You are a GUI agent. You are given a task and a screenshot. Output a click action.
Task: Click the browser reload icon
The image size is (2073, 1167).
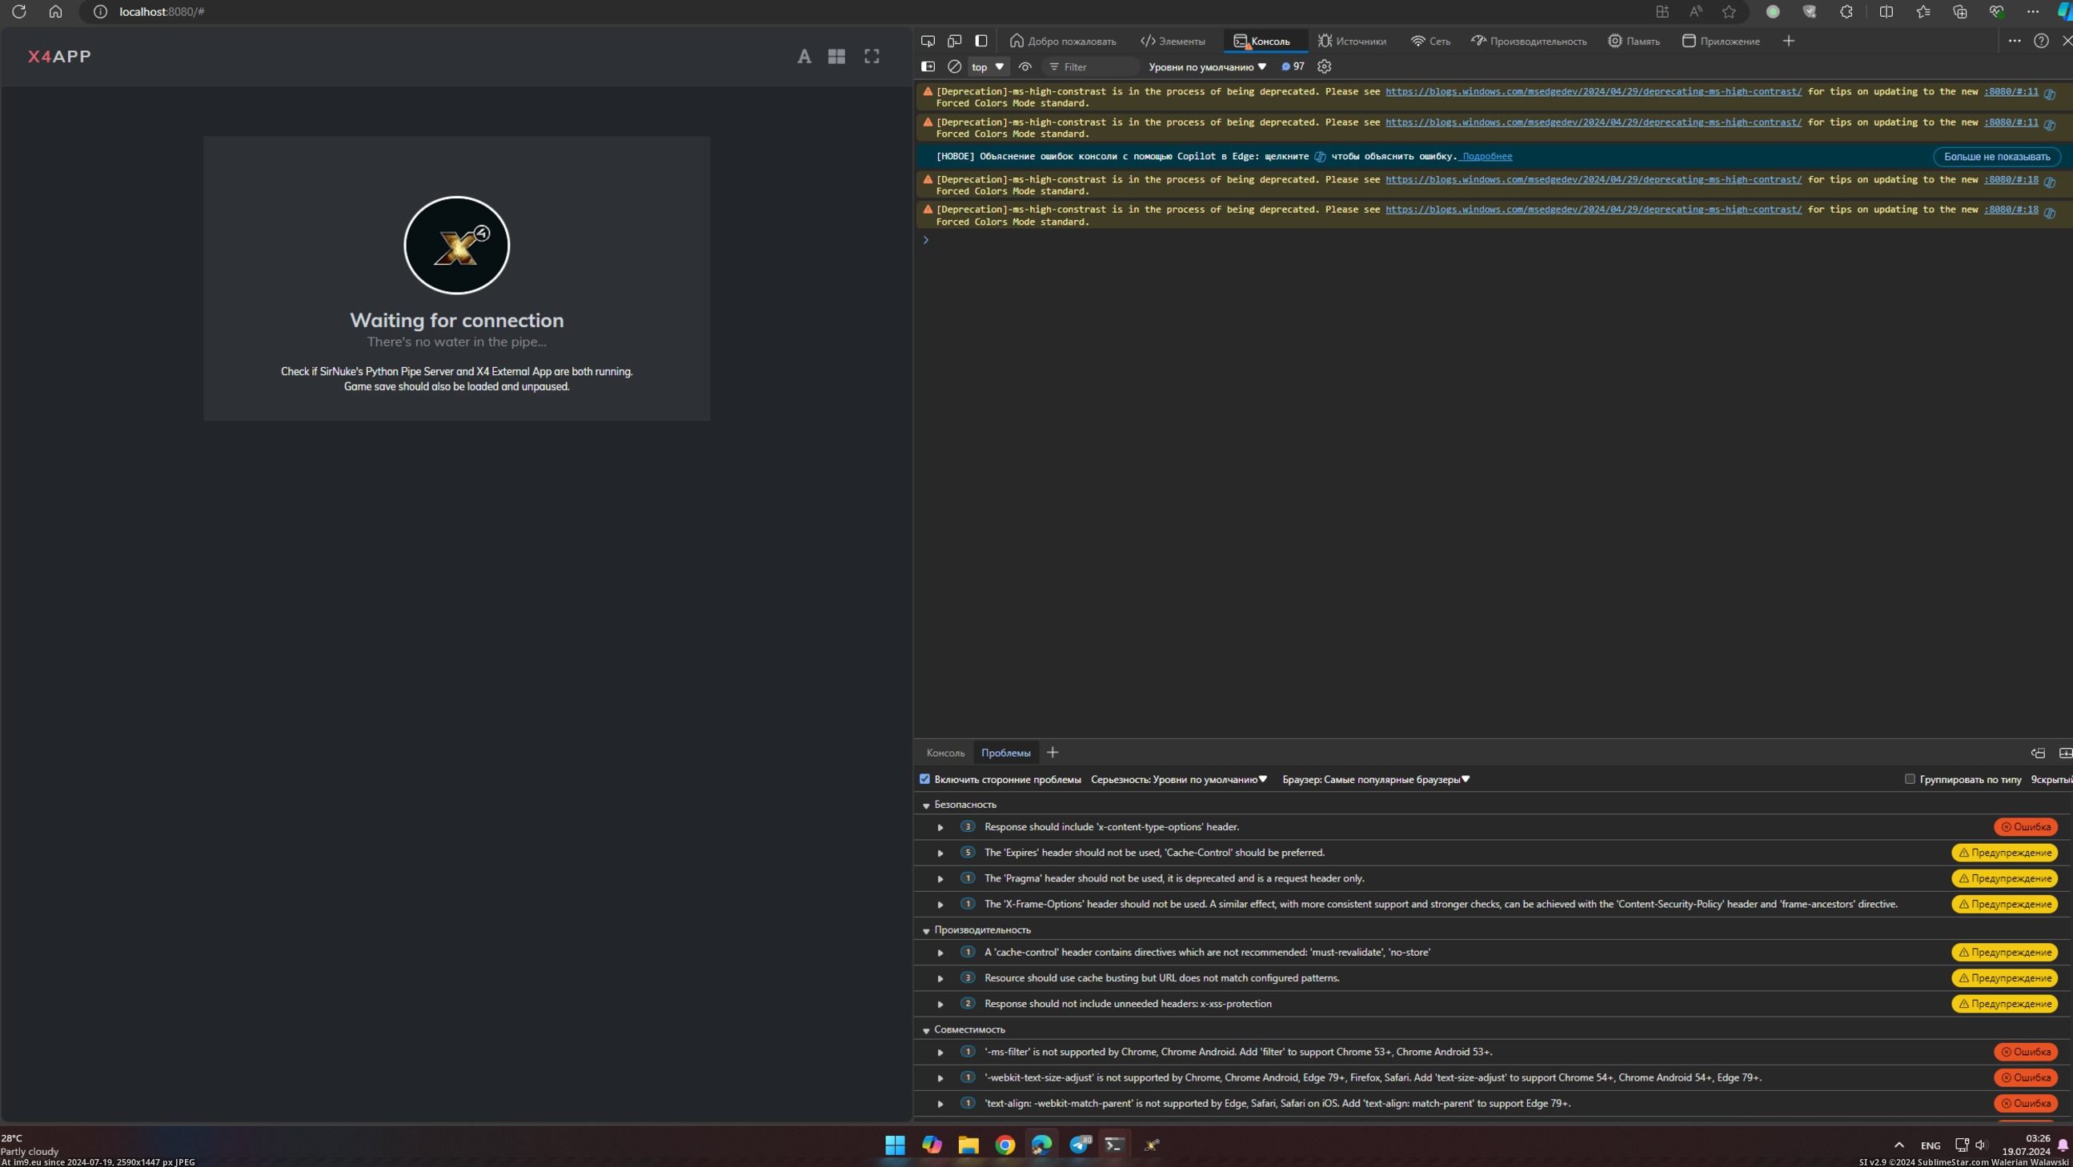(18, 11)
